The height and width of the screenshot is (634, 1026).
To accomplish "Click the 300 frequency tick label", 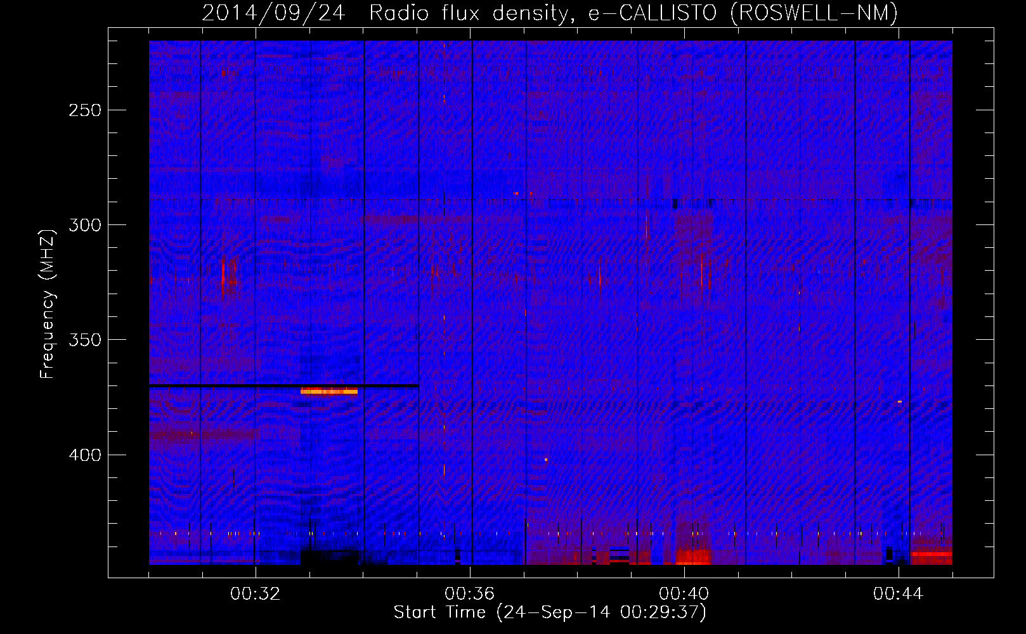I will point(85,225).
